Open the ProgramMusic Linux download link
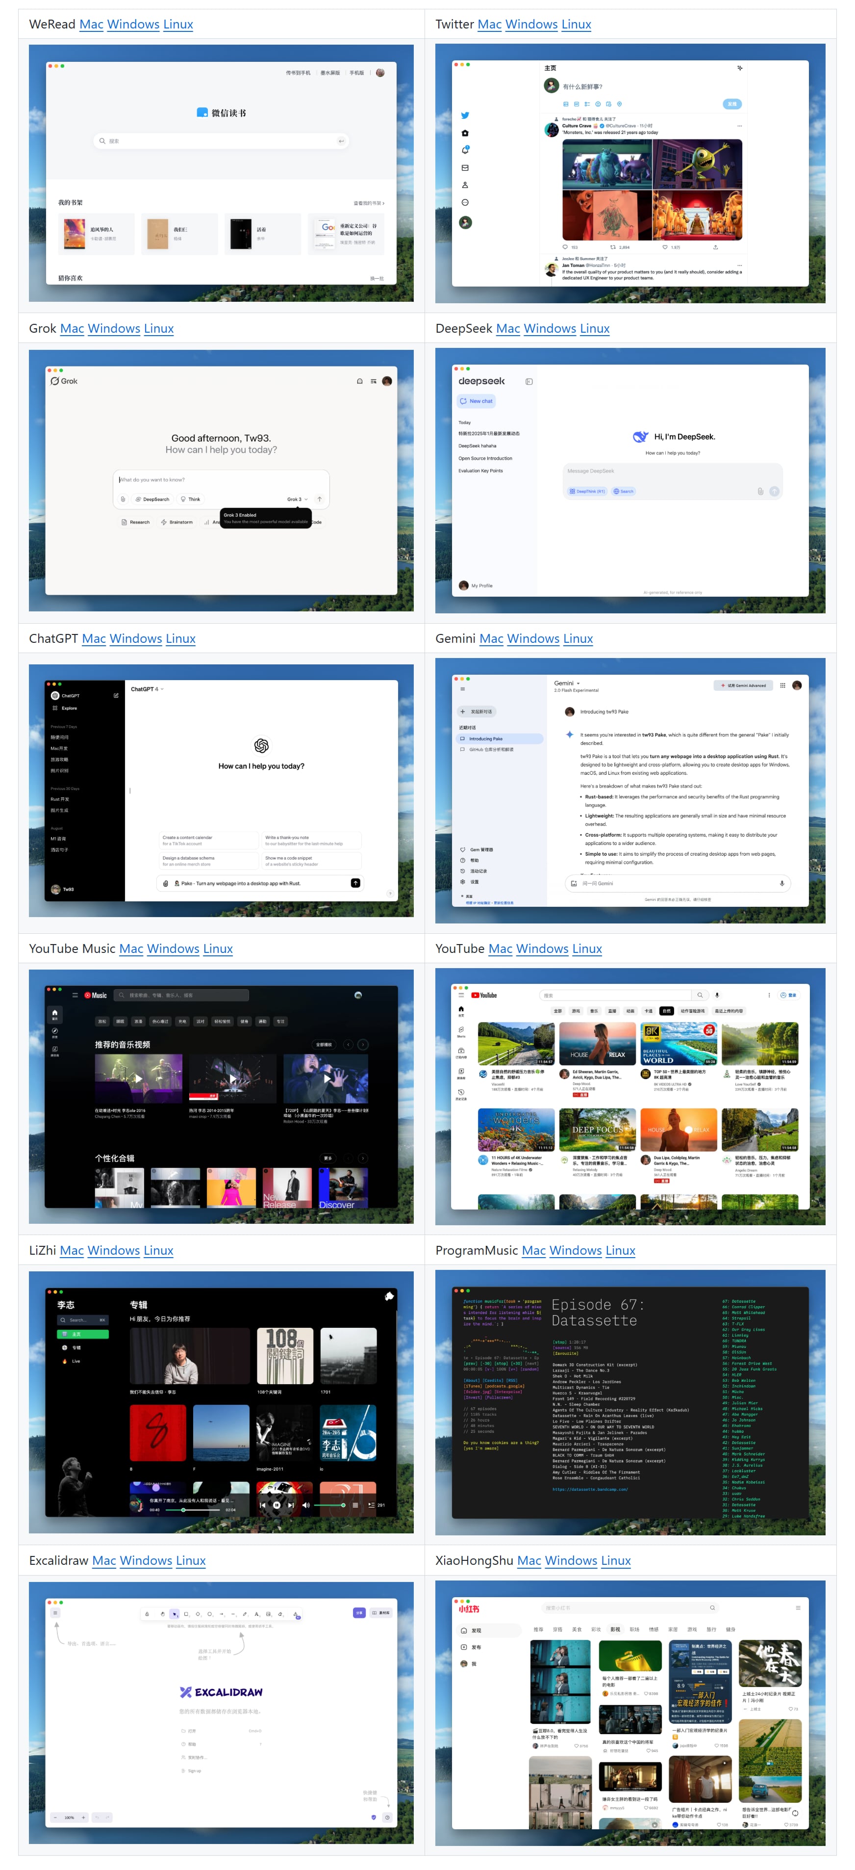 pos(620,1250)
